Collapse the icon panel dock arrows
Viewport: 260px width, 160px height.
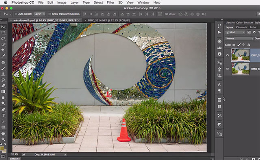222,19
